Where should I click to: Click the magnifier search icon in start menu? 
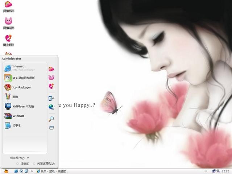pos(51,119)
